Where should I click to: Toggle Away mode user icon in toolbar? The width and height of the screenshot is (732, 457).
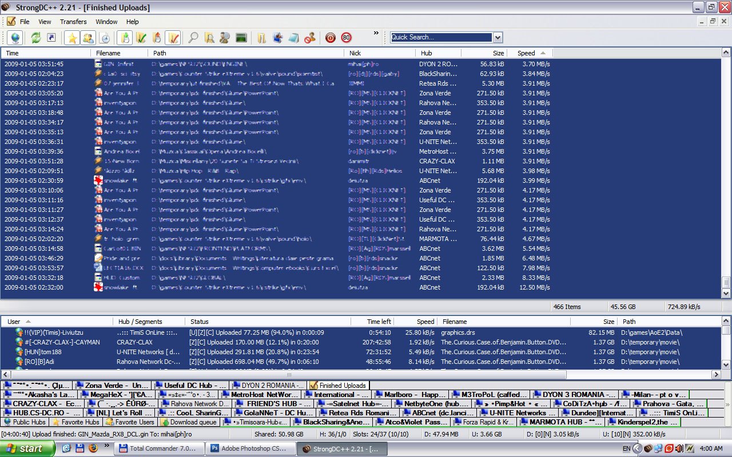(x=309, y=38)
